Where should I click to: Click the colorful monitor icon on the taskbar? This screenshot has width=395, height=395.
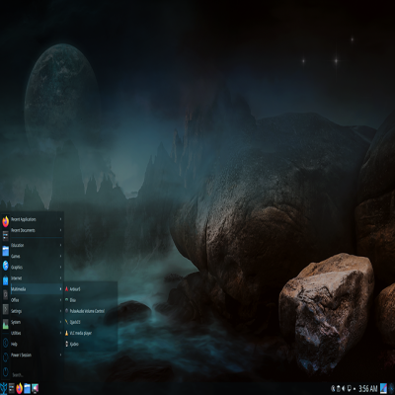coord(35,388)
